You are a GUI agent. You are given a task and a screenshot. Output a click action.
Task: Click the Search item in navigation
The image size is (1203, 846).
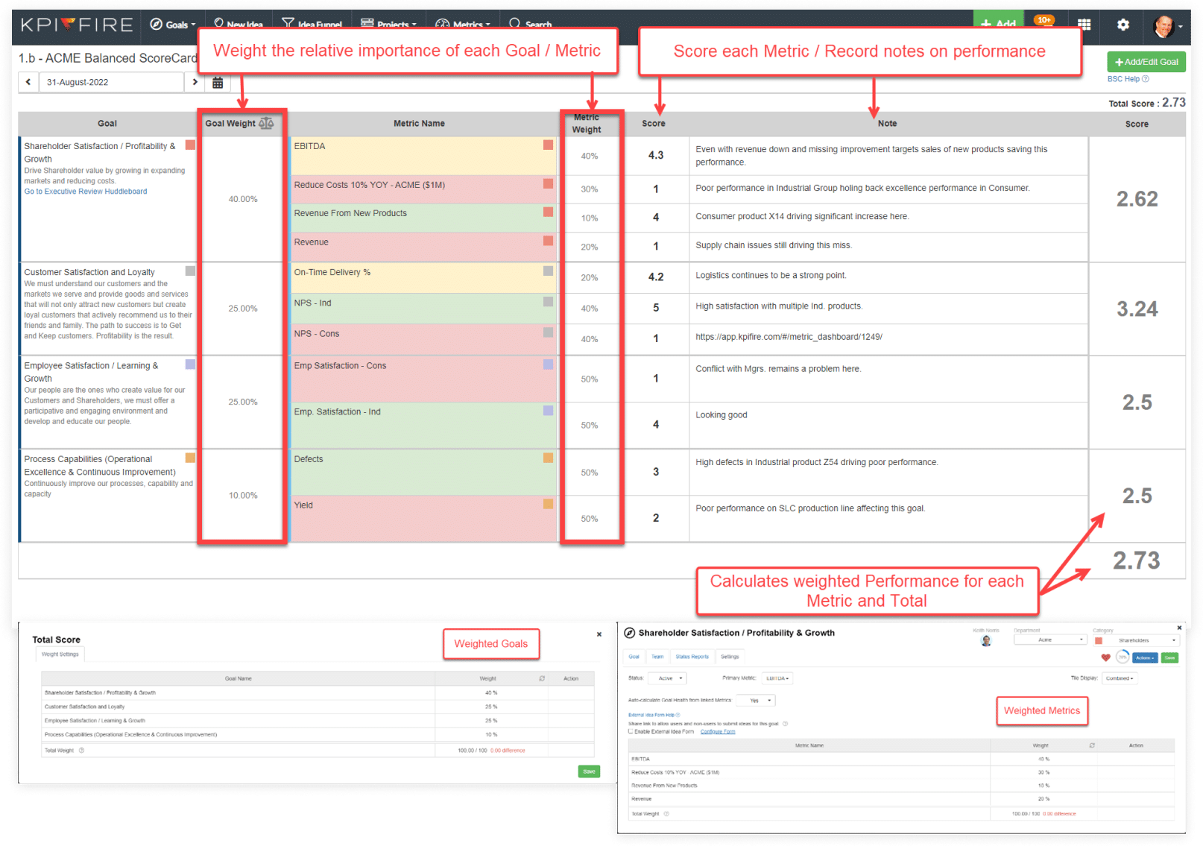(x=530, y=24)
